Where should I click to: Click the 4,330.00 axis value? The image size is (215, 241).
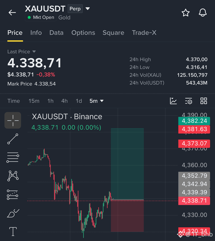click(194, 215)
